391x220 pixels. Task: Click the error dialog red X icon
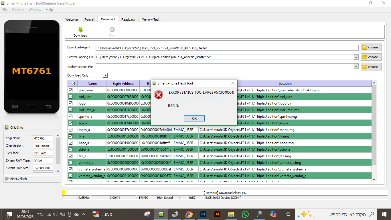click(x=159, y=95)
